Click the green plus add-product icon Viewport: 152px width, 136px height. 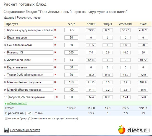[x=6, y=104]
